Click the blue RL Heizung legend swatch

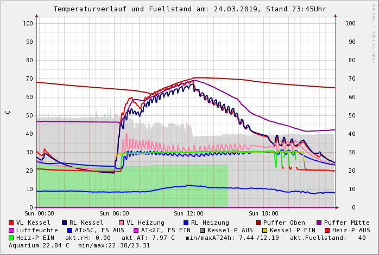tap(186, 223)
